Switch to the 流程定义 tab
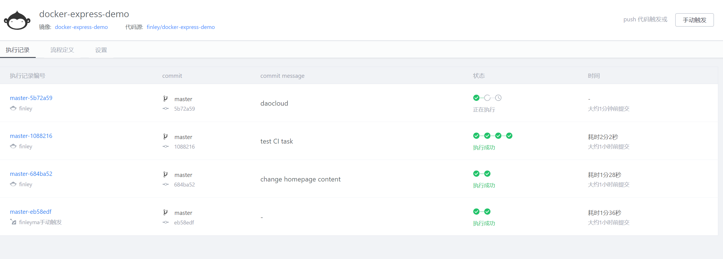This screenshot has width=723, height=259. [62, 50]
